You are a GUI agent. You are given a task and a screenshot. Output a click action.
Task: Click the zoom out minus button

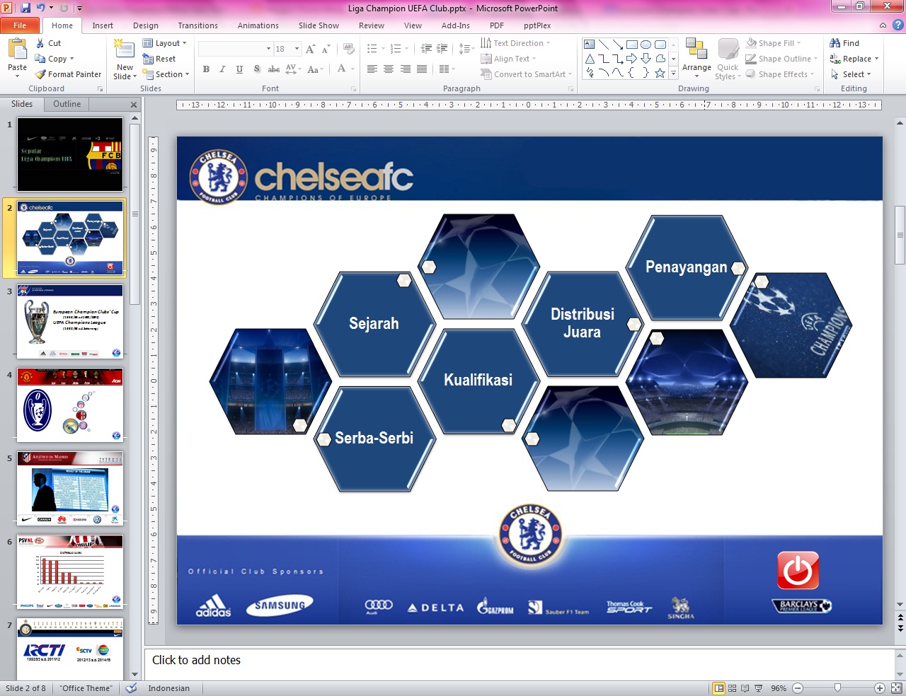[798, 688]
